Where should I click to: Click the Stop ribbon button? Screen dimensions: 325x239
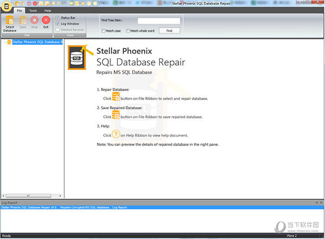tap(35, 22)
